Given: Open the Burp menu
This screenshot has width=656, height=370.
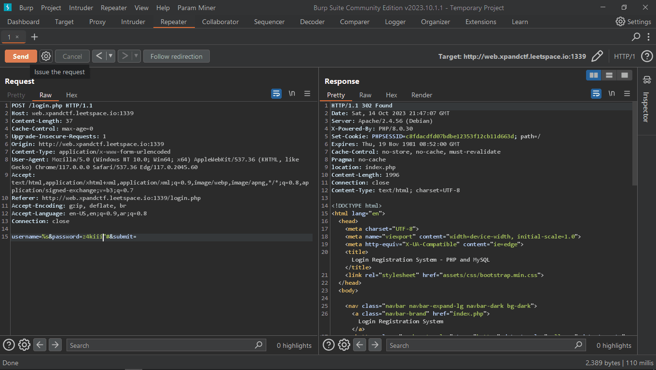Looking at the screenshot, I should [26, 8].
